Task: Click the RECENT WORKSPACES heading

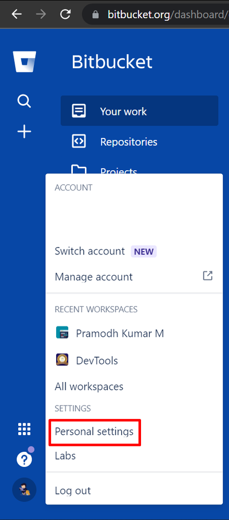Action: click(x=96, y=309)
